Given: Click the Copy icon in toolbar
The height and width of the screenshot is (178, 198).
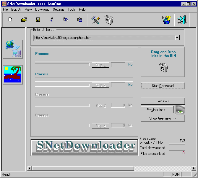Looking at the screenshot, I should coord(66,20).
